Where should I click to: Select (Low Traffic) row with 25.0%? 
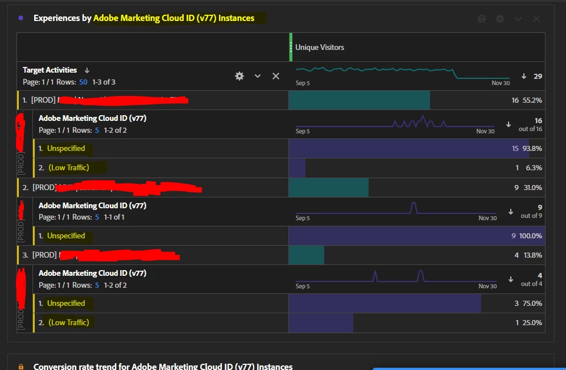160,322
